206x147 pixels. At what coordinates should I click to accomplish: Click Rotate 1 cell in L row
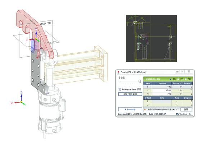pos(177,90)
